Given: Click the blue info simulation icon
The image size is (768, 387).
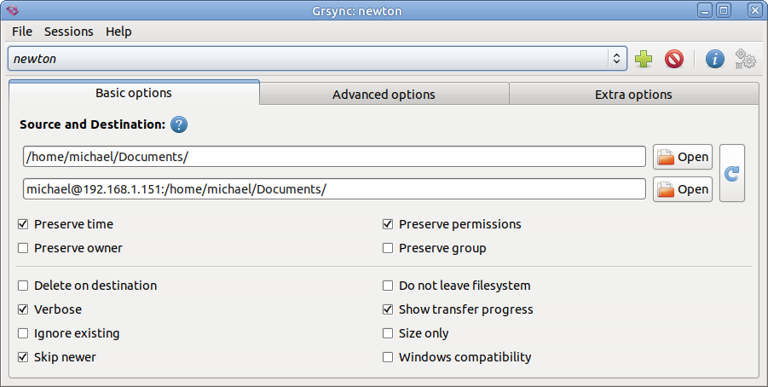Looking at the screenshot, I should click(x=715, y=59).
